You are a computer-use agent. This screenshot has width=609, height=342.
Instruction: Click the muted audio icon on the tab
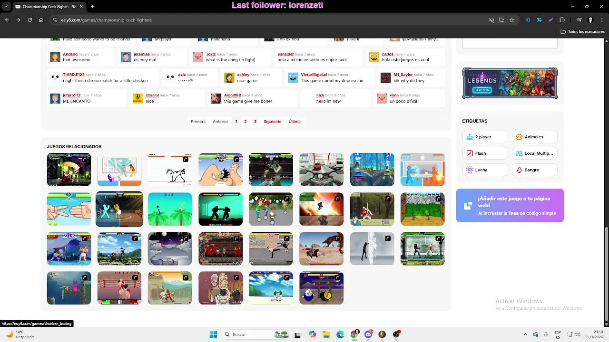74,7
